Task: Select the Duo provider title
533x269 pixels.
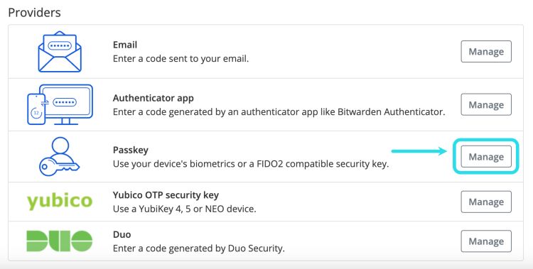Action: (122, 235)
